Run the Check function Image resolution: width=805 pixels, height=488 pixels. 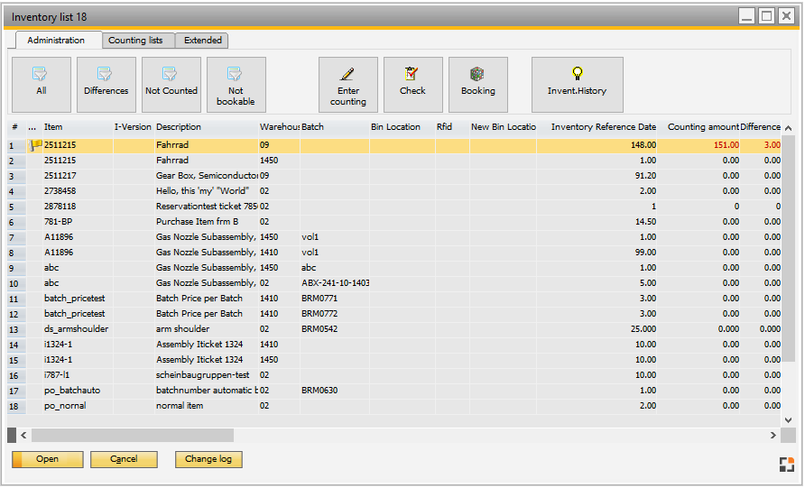tap(413, 85)
